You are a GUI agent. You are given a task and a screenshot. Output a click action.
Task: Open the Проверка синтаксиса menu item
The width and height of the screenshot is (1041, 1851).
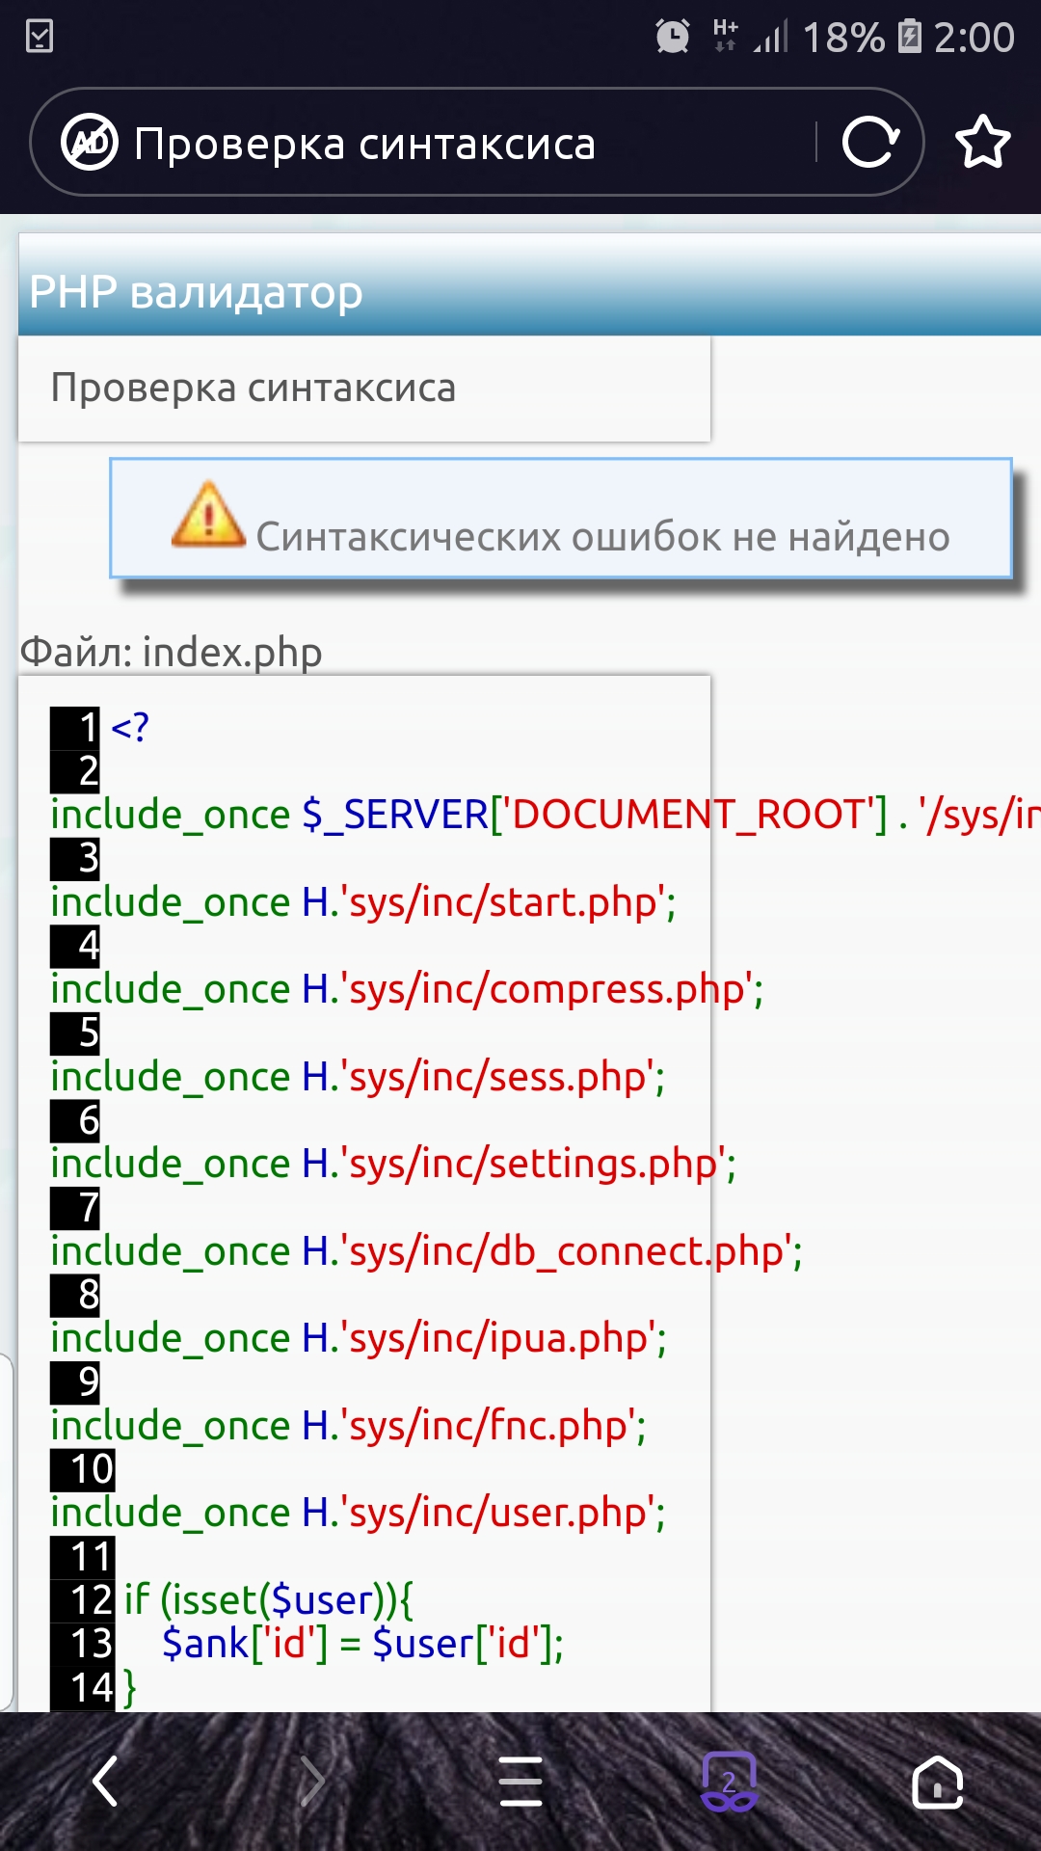(x=253, y=388)
